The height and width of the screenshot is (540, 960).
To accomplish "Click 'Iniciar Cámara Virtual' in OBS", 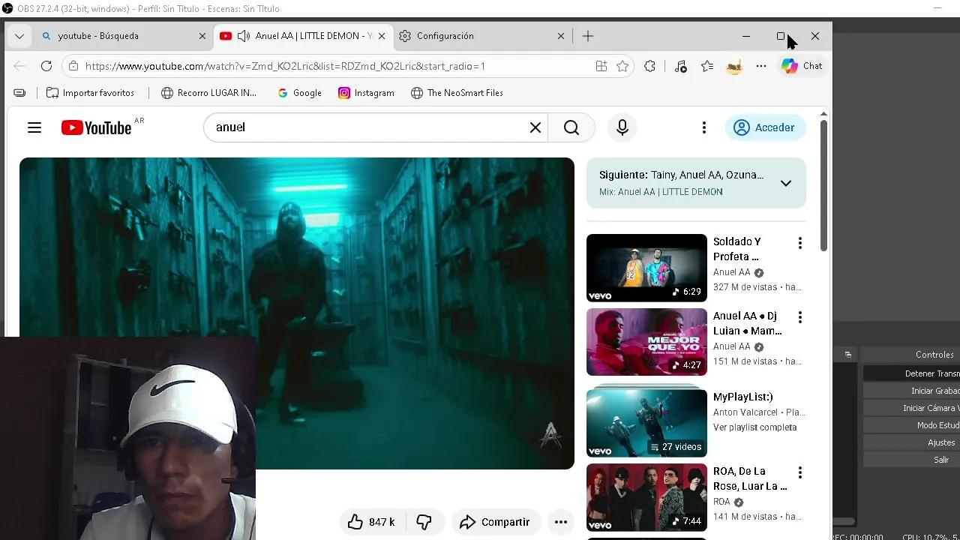I will pyautogui.click(x=911, y=408).
